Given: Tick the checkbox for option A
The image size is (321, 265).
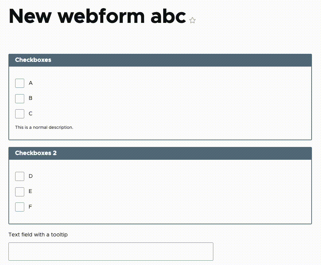Looking at the screenshot, I should click(20, 83).
